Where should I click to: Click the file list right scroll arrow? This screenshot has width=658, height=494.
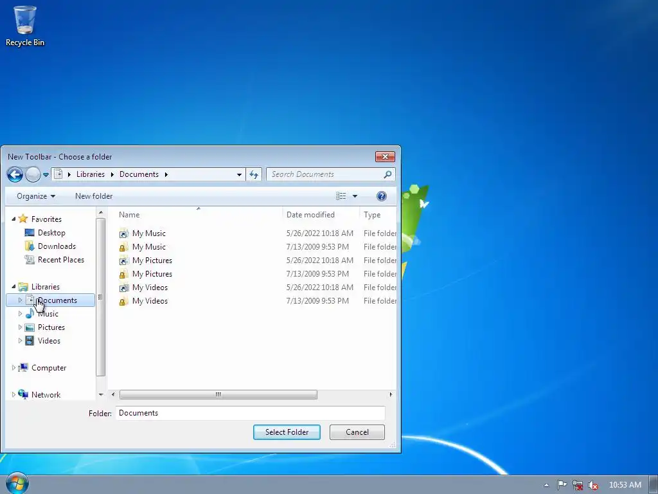[391, 394]
